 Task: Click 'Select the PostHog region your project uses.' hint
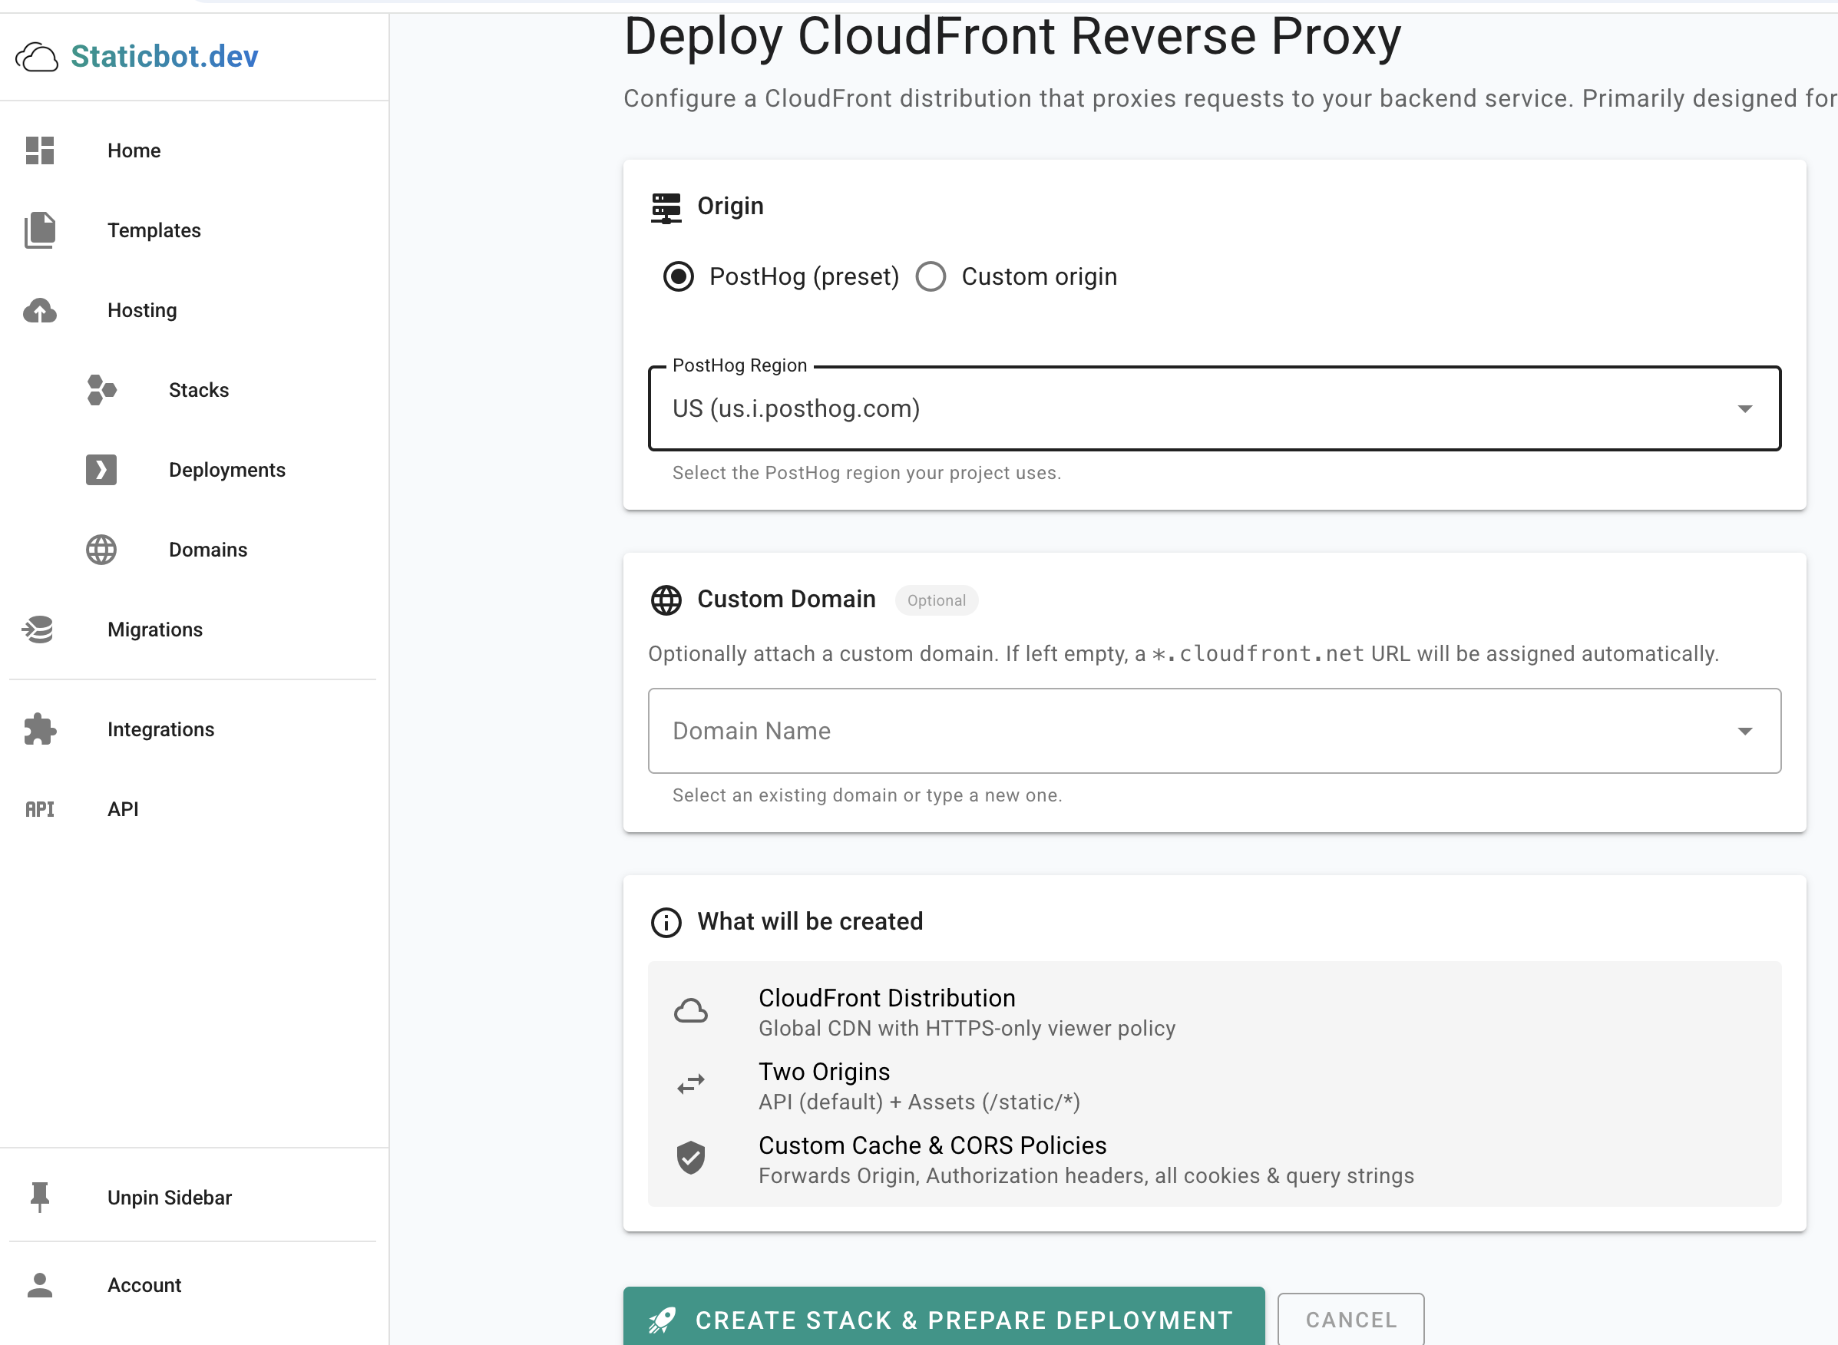(x=866, y=473)
